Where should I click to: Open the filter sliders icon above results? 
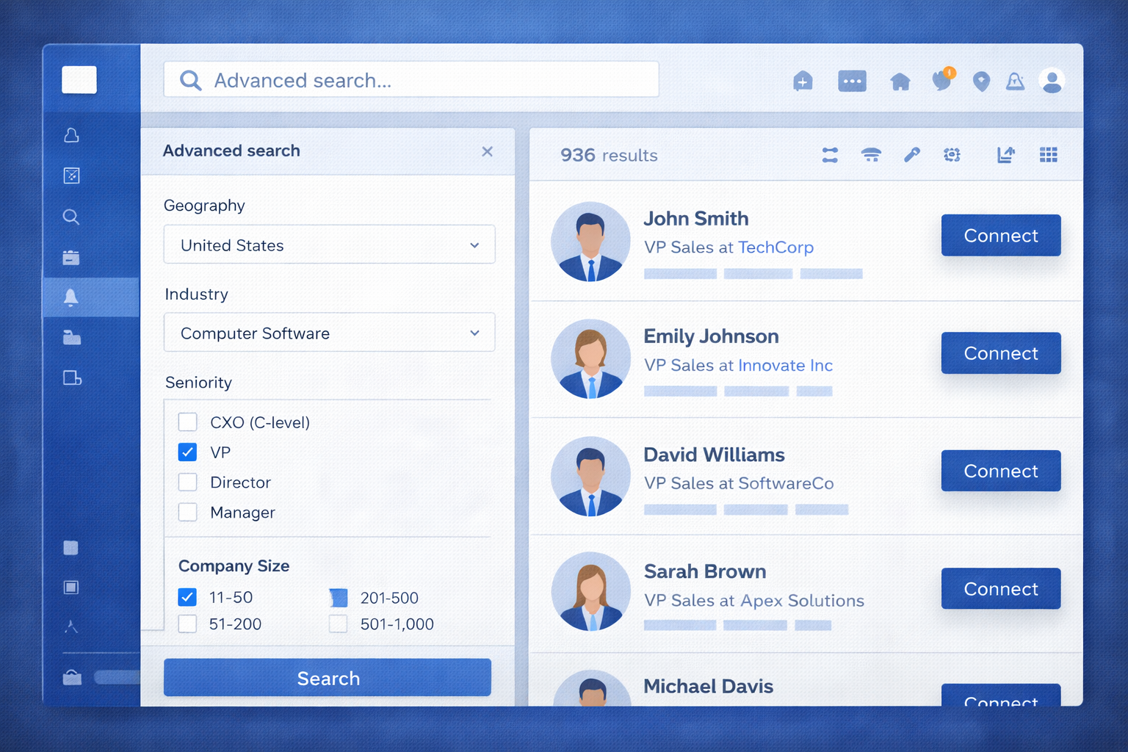click(x=830, y=155)
